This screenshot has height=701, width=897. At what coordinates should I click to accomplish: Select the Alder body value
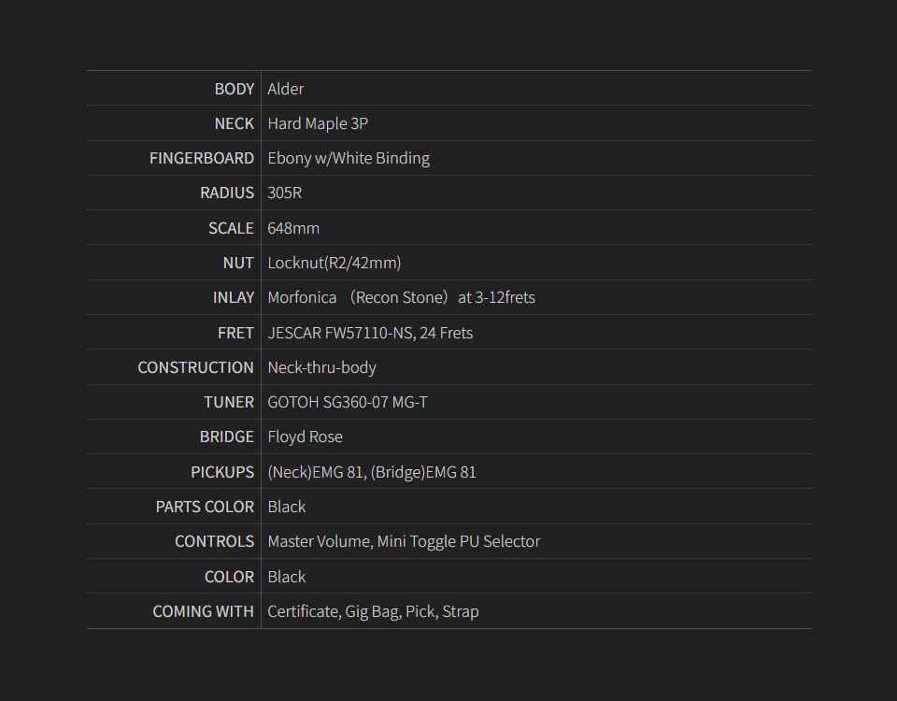click(x=286, y=89)
